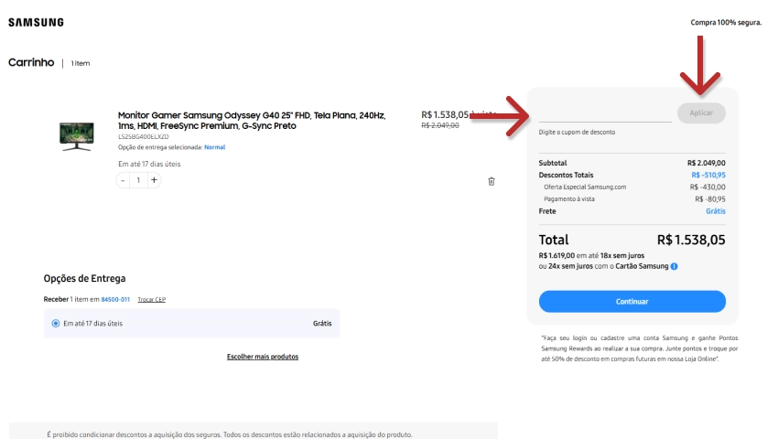Click the Descontos Totais amount
The height and width of the screenshot is (439, 778).
click(x=708, y=175)
